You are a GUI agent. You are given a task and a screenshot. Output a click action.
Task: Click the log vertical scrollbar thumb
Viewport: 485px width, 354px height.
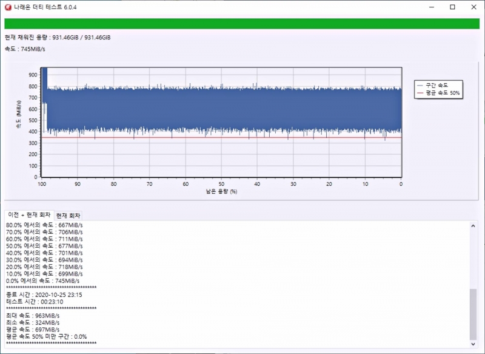tap(473, 314)
